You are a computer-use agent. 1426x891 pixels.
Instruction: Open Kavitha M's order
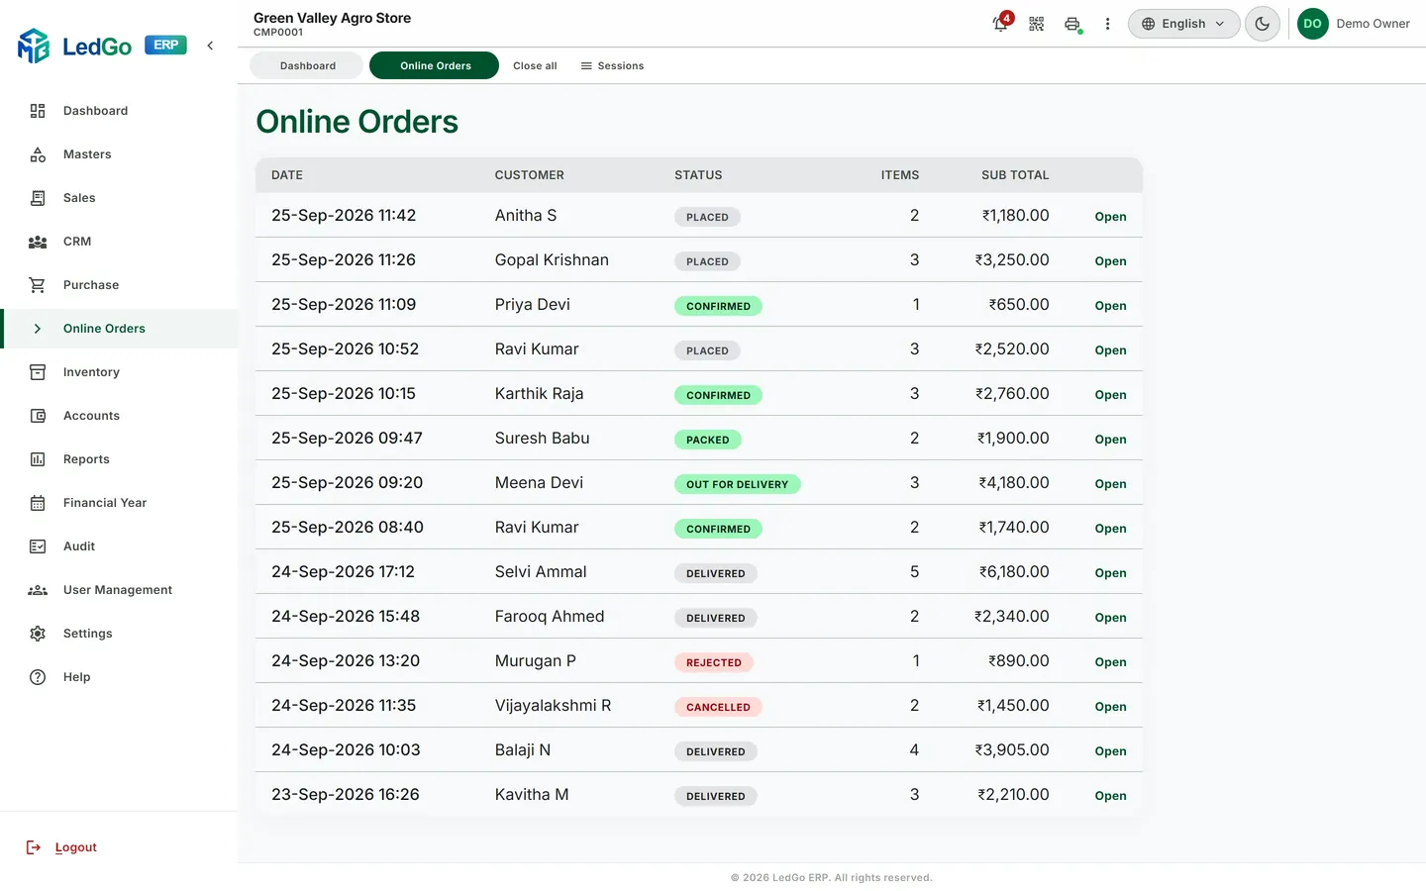(1110, 796)
